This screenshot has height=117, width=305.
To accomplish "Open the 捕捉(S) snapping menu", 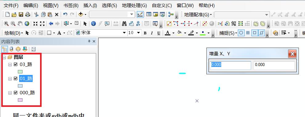I will point(228,33).
